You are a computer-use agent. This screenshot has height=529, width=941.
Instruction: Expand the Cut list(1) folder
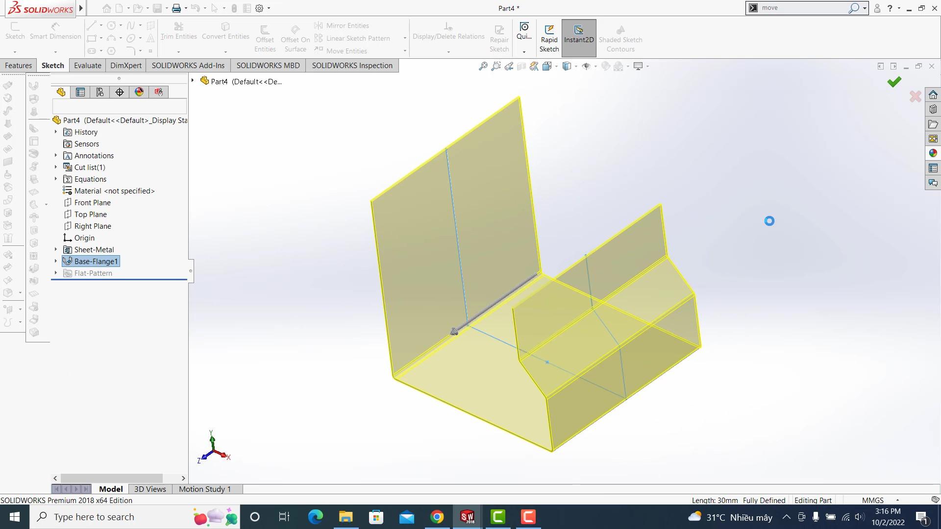(x=56, y=168)
